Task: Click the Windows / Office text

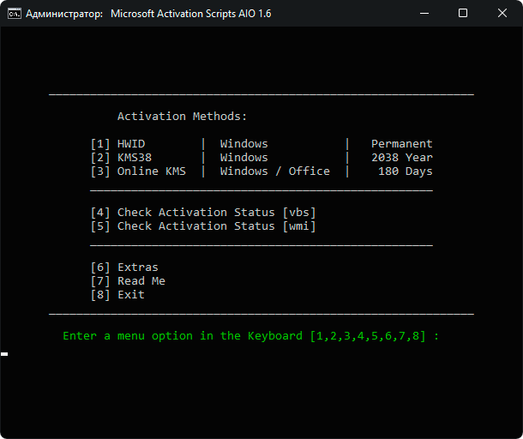Action: (x=275, y=171)
